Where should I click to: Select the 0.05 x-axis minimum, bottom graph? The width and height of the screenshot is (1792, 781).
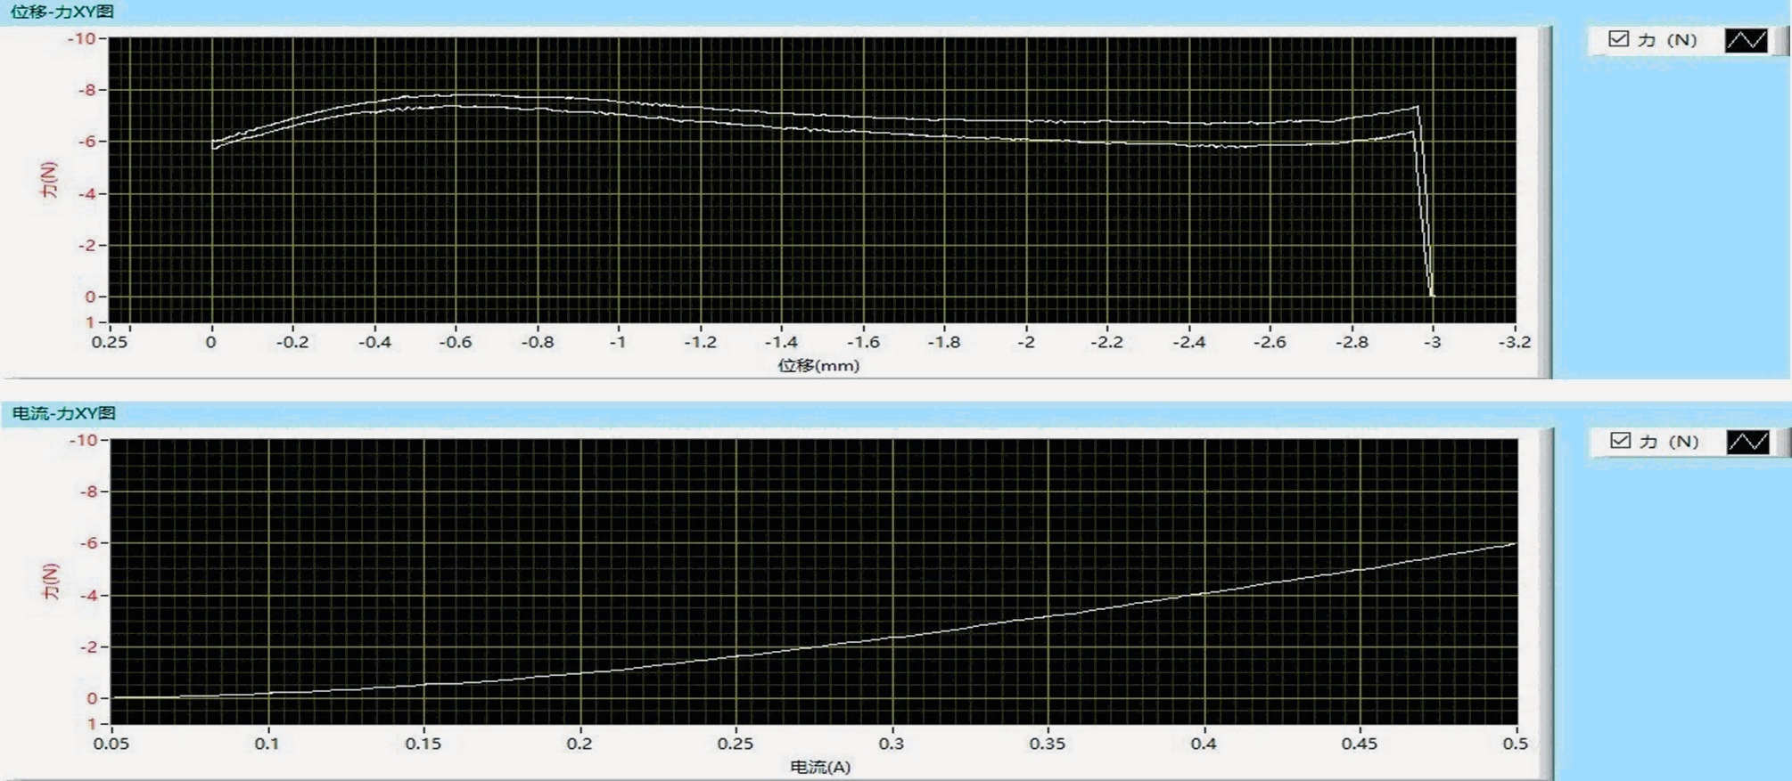(x=111, y=744)
